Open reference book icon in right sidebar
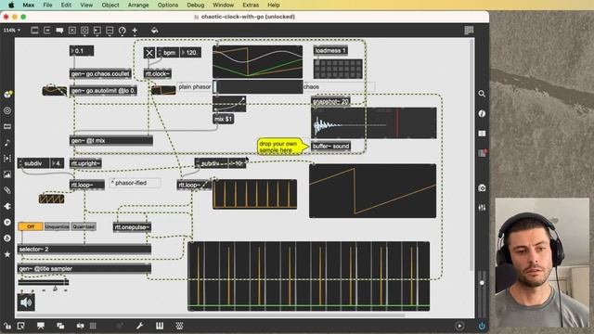The height and width of the screenshot is (334, 594). click(482, 134)
